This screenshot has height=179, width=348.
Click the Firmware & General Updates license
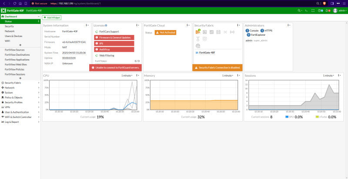tap(114, 37)
